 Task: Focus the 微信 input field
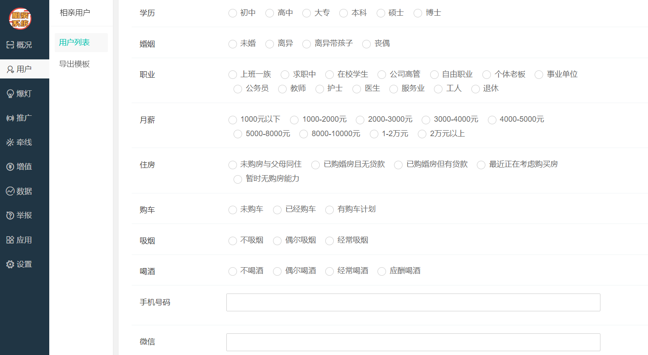[x=413, y=342]
